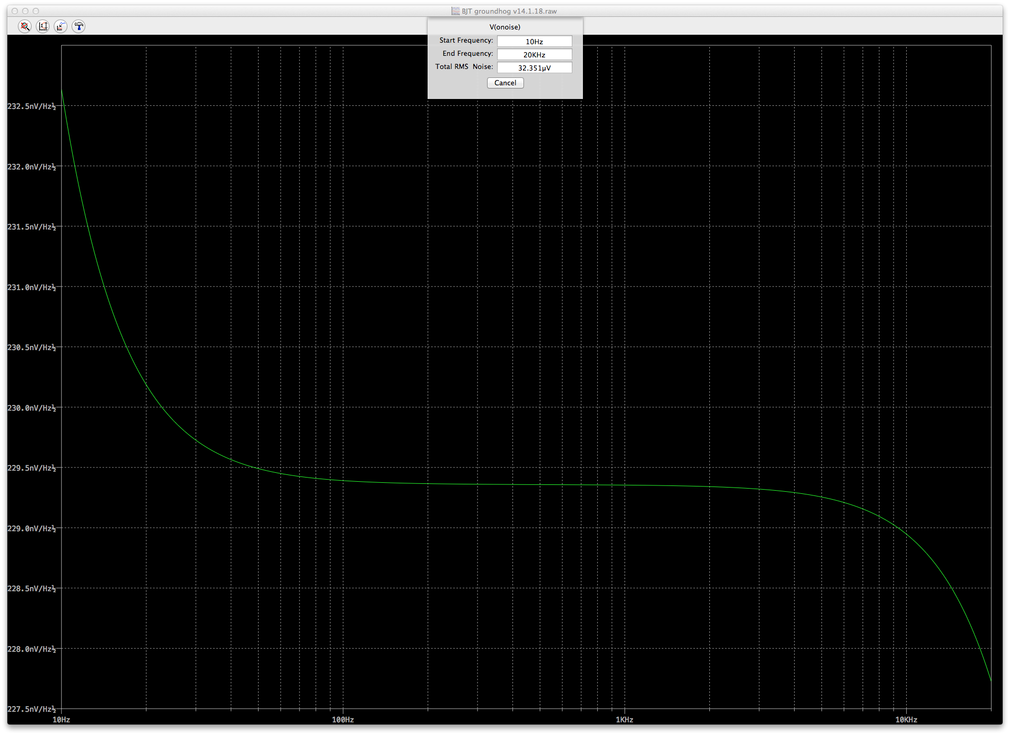Click the 232.0nV/Hz½ vertical axis label
This screenshot has width=1010, height=735.
pos(32,167)
